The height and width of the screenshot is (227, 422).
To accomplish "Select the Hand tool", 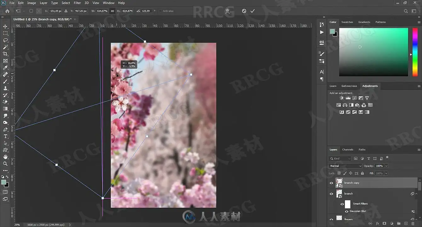I will 5,157.
